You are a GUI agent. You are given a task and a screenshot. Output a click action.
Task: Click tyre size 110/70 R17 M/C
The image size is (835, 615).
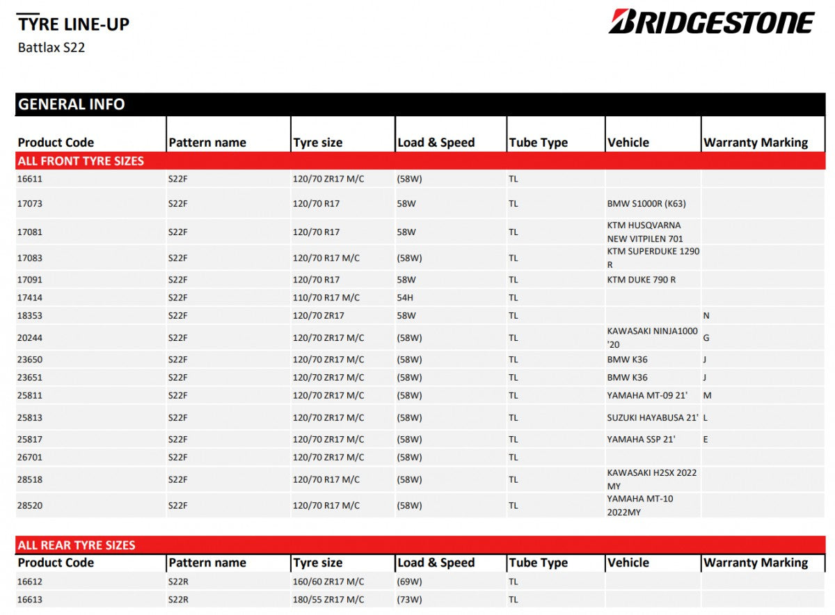coord(326,298)
